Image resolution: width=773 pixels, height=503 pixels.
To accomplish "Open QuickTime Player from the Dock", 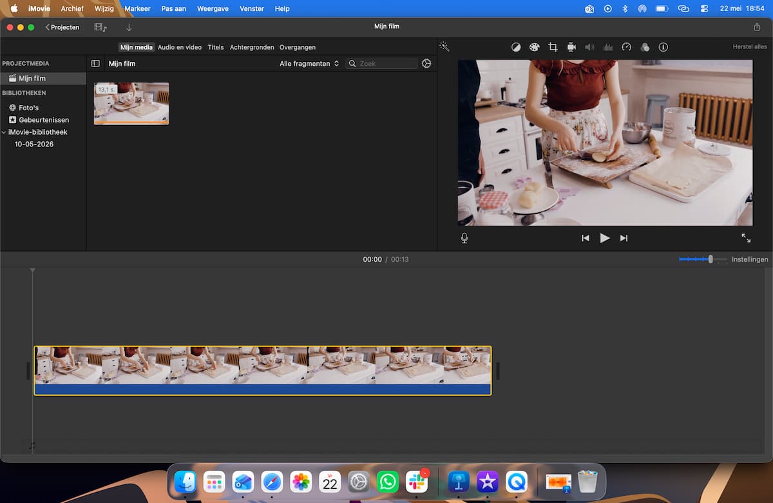I will pyautogui.click(x=517, y=482).
